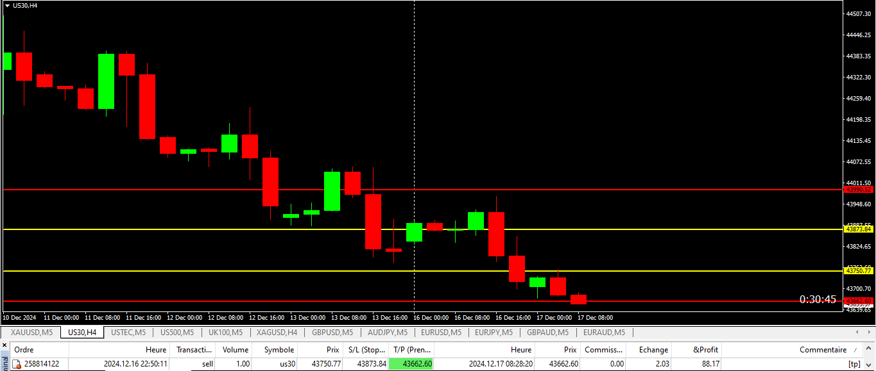This screenshot has height=371, width=876.
Task: Expand the dropdown arrow after [tp]
Action: point(868,364)
